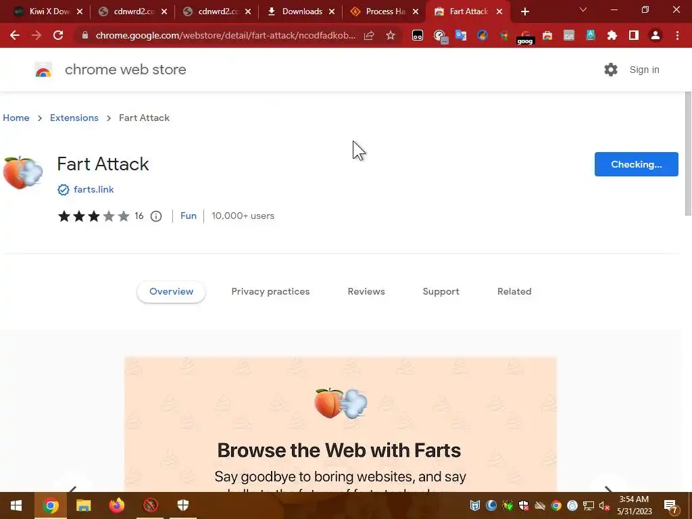Bookmark this page with the star icon
This screenshot has height=519, width=692.
click(x=391, y=35)
